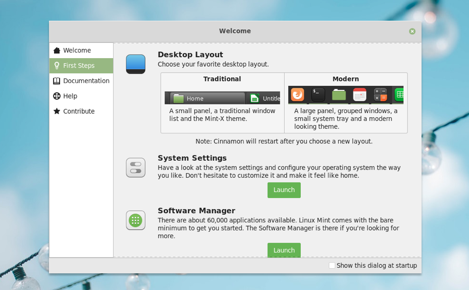Launch the Software Manager
Viewport: 469px width, 290px height.
coord(284,250)
